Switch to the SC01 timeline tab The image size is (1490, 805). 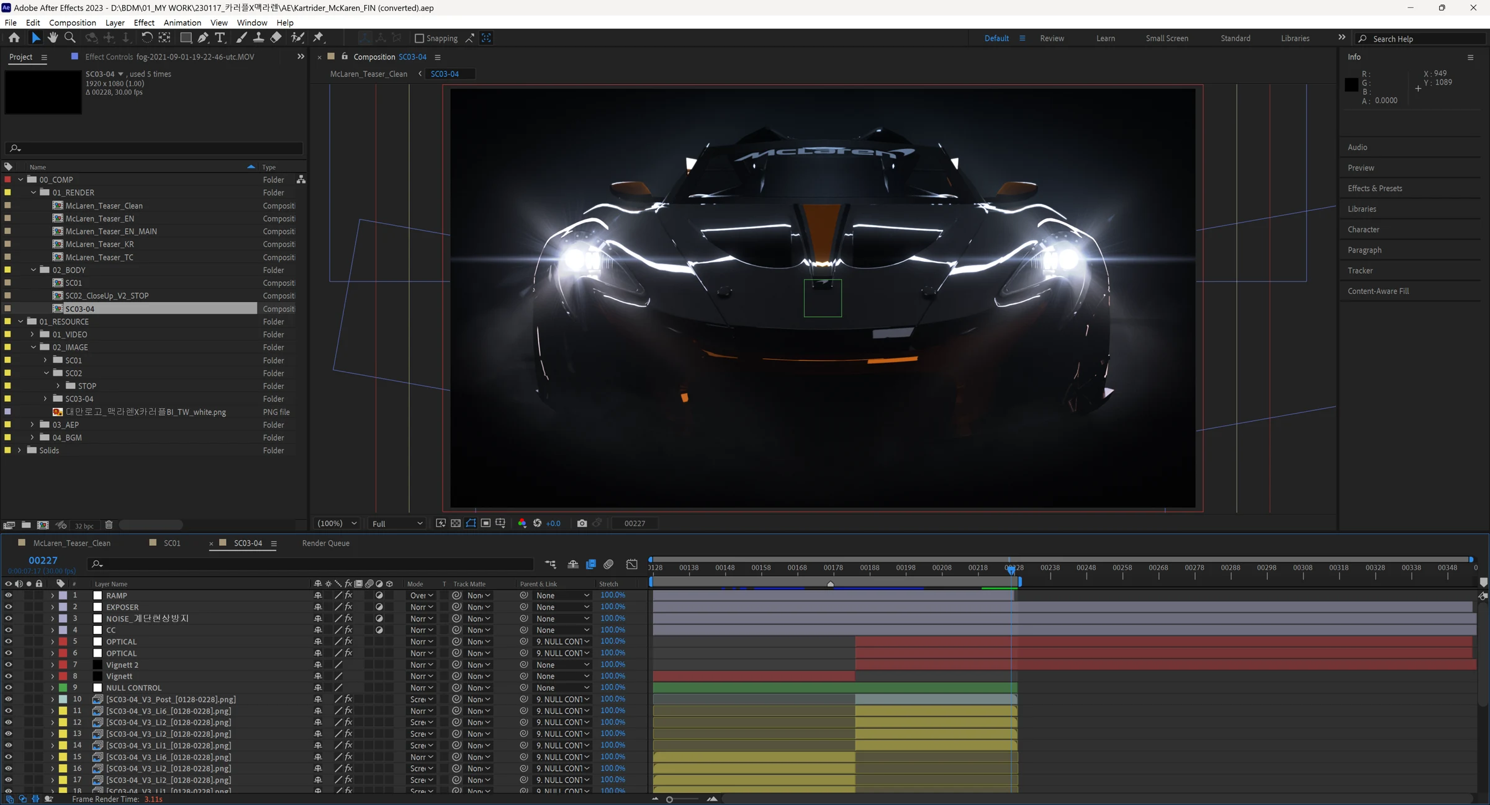172,543
